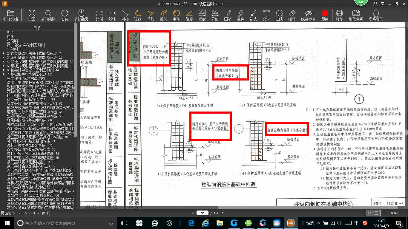This screenshot has height=229, width=408.
Task: Open 杯口和双杯口独立基础构造 71 entry
Action: click(x=31, y=141)
